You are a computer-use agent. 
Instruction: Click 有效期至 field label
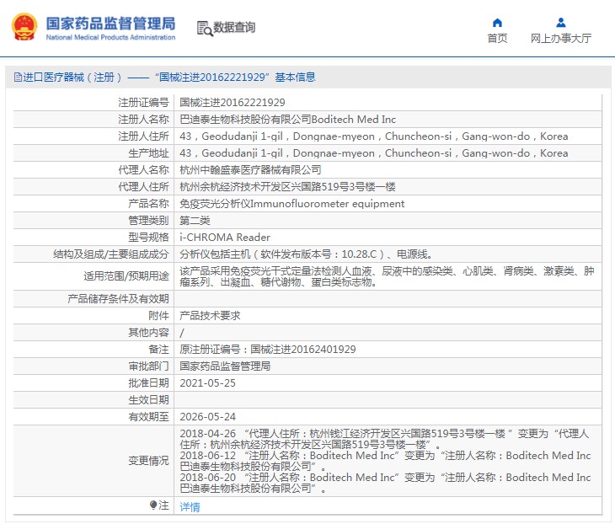click(x=148, y=417)
